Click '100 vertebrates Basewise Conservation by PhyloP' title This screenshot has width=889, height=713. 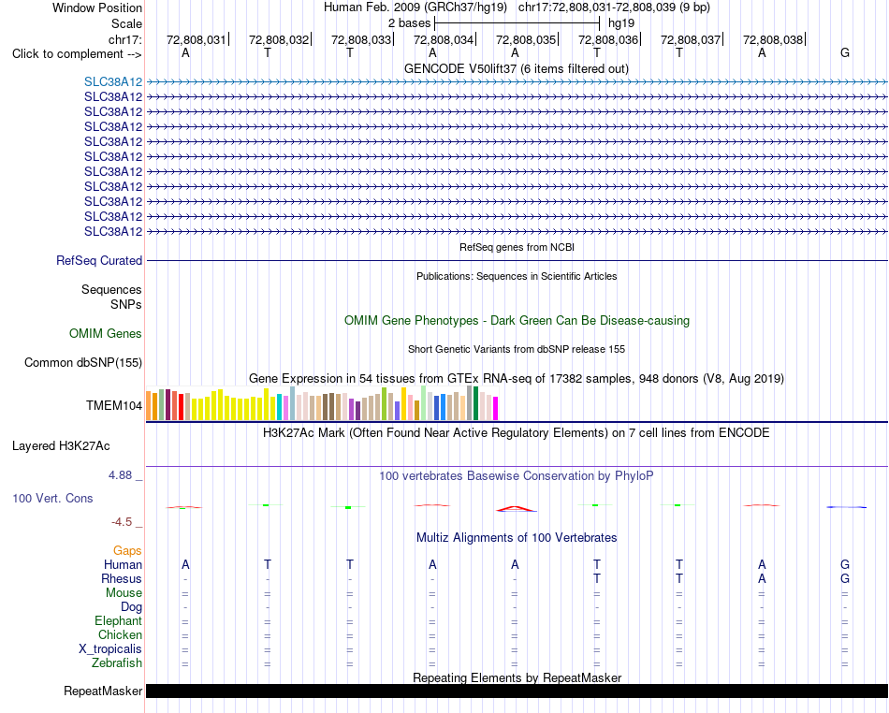click(x=517, y=476)
